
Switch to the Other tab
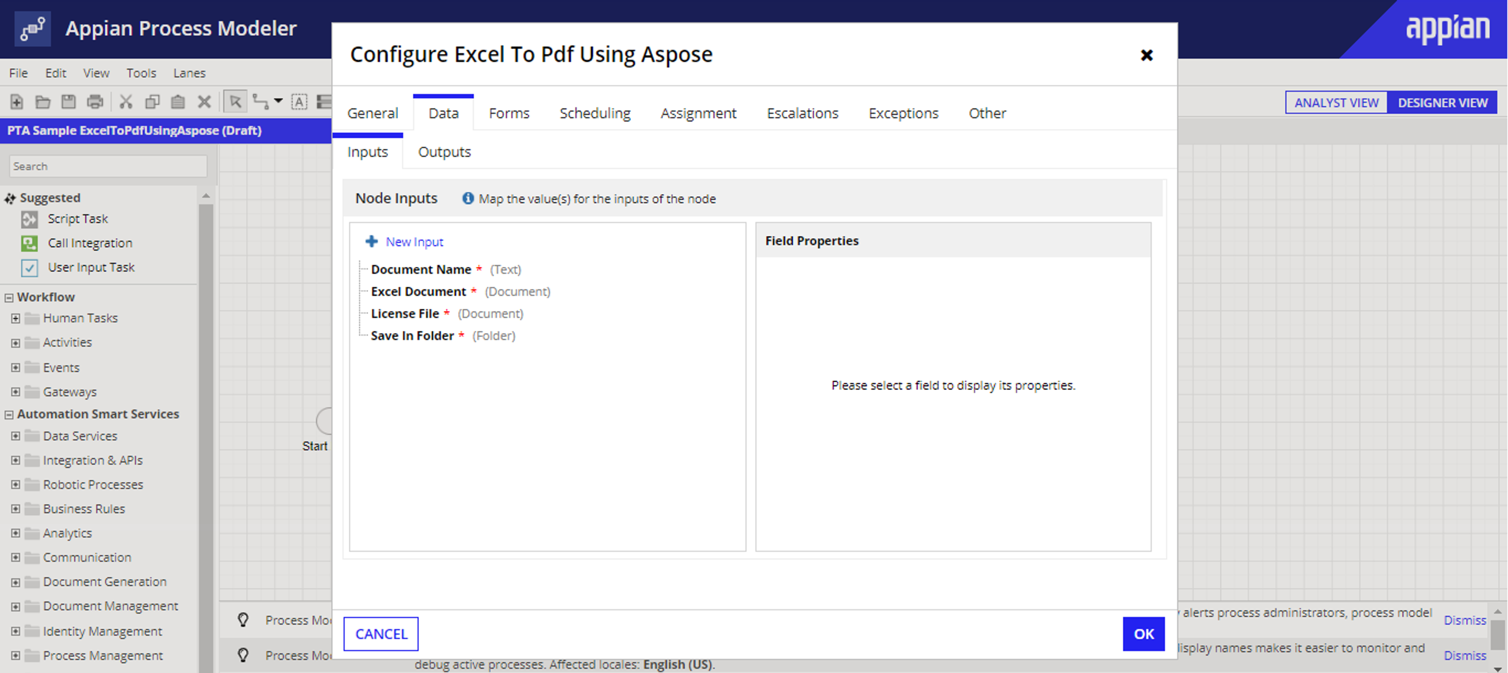(x=987, y=113)
